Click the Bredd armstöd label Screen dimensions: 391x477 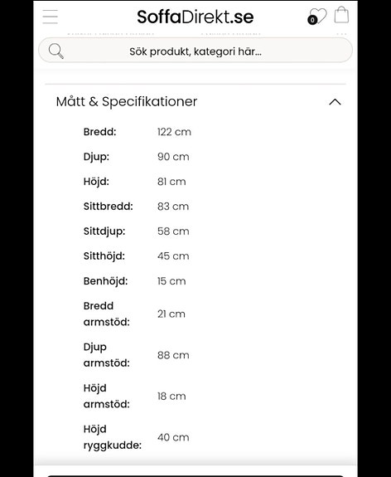point(107,314)
